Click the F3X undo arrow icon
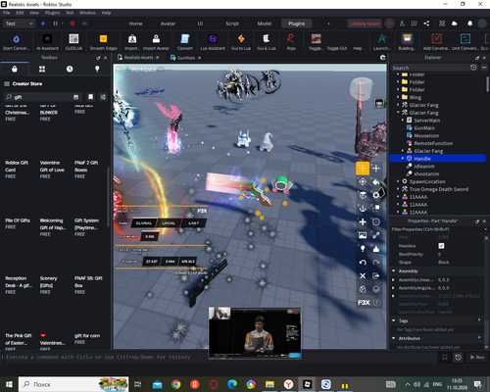The height and width of the screenshot is (392, 490). (363, 263)
